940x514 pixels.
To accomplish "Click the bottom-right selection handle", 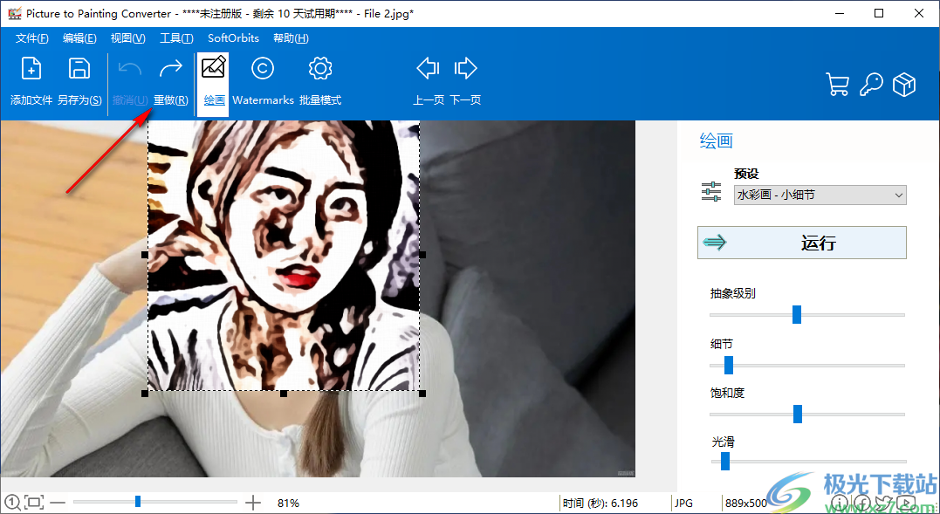I will 422,394.
